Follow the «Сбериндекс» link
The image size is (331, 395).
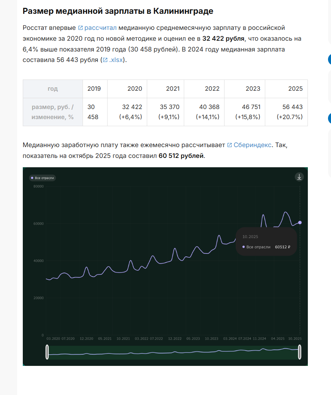(253, 145)
